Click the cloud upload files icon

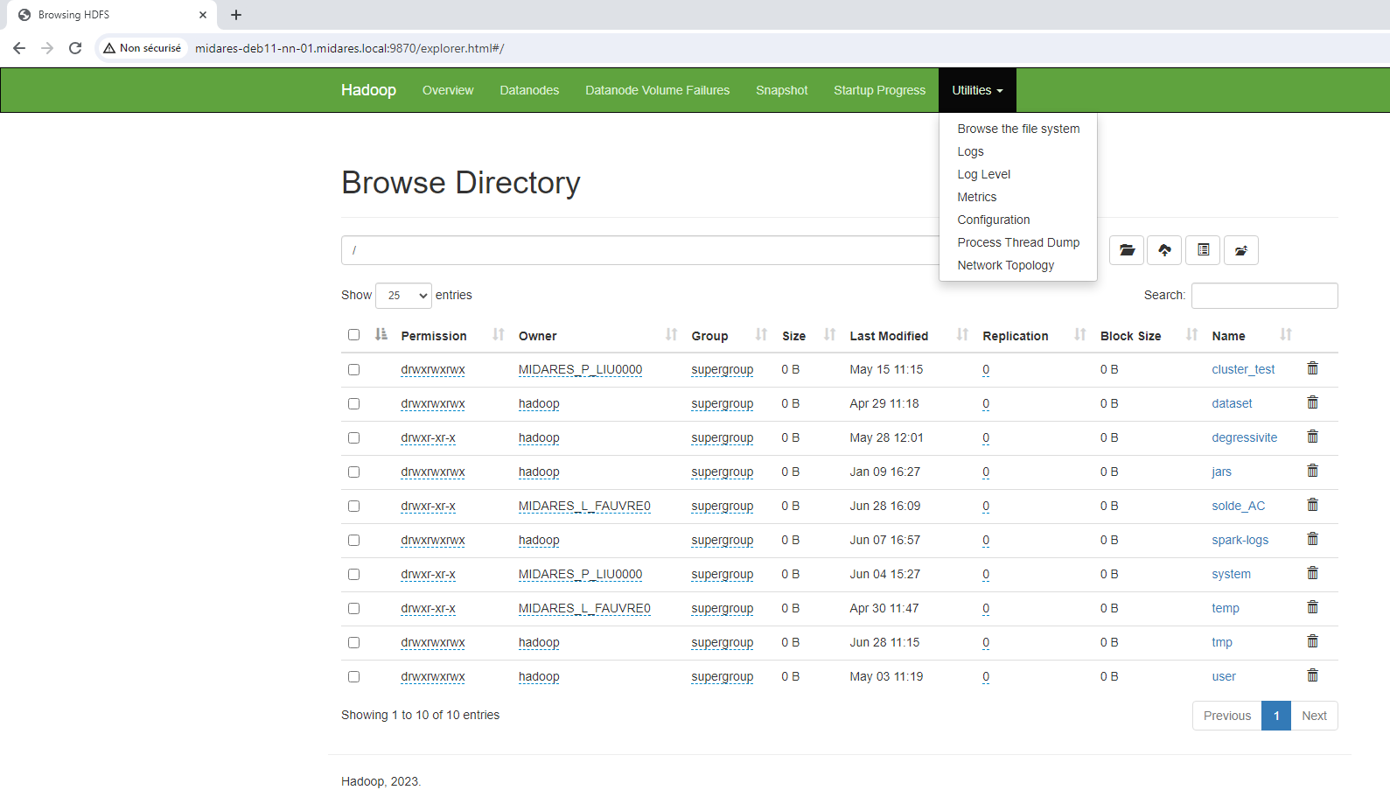pyautogui.click(x=1164, y=250)
